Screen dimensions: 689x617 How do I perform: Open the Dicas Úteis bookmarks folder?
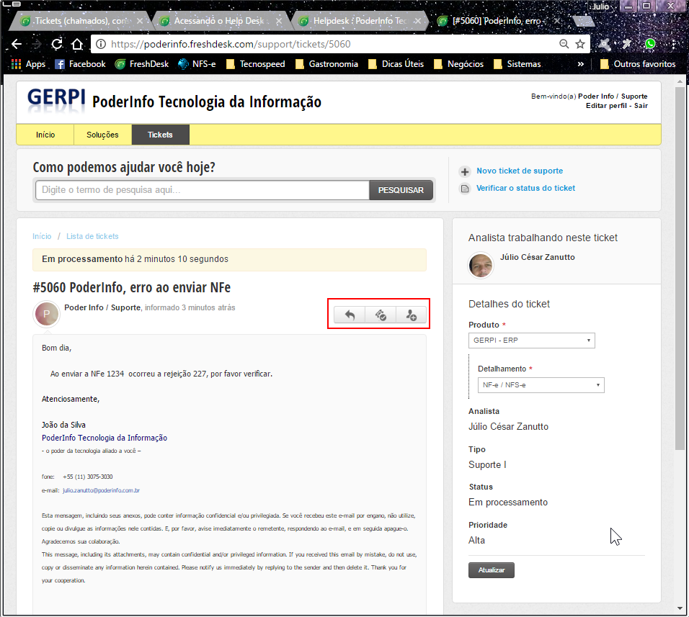point(396,64)
